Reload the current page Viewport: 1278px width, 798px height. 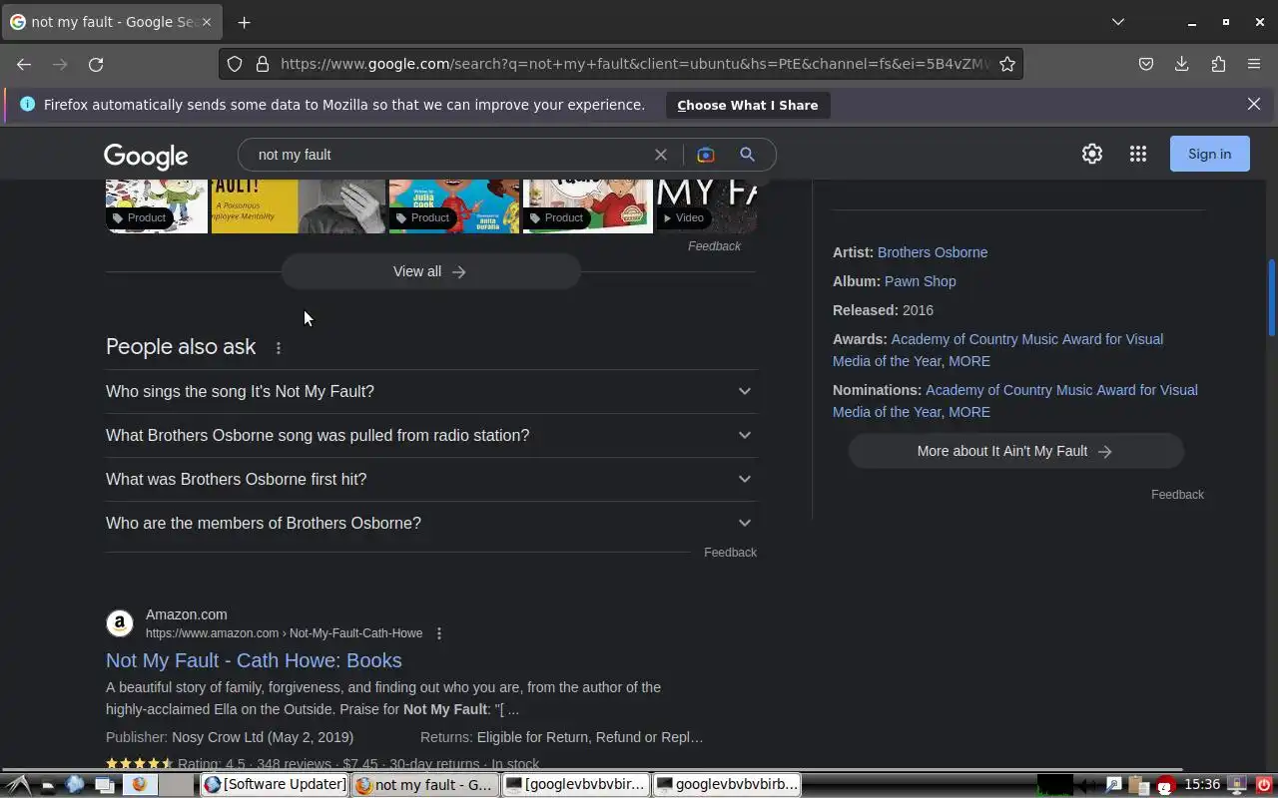pos(96,64)
